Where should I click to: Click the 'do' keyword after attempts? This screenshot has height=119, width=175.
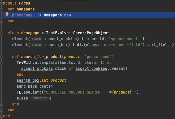[109, 63]
